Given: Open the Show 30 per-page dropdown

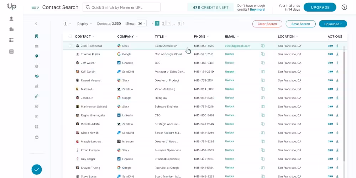Looking at the screenshot, I should pos(141,23).
